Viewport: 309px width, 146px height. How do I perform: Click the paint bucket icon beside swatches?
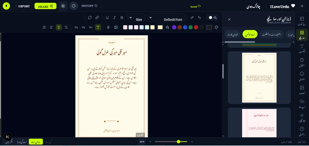(167, 27)
